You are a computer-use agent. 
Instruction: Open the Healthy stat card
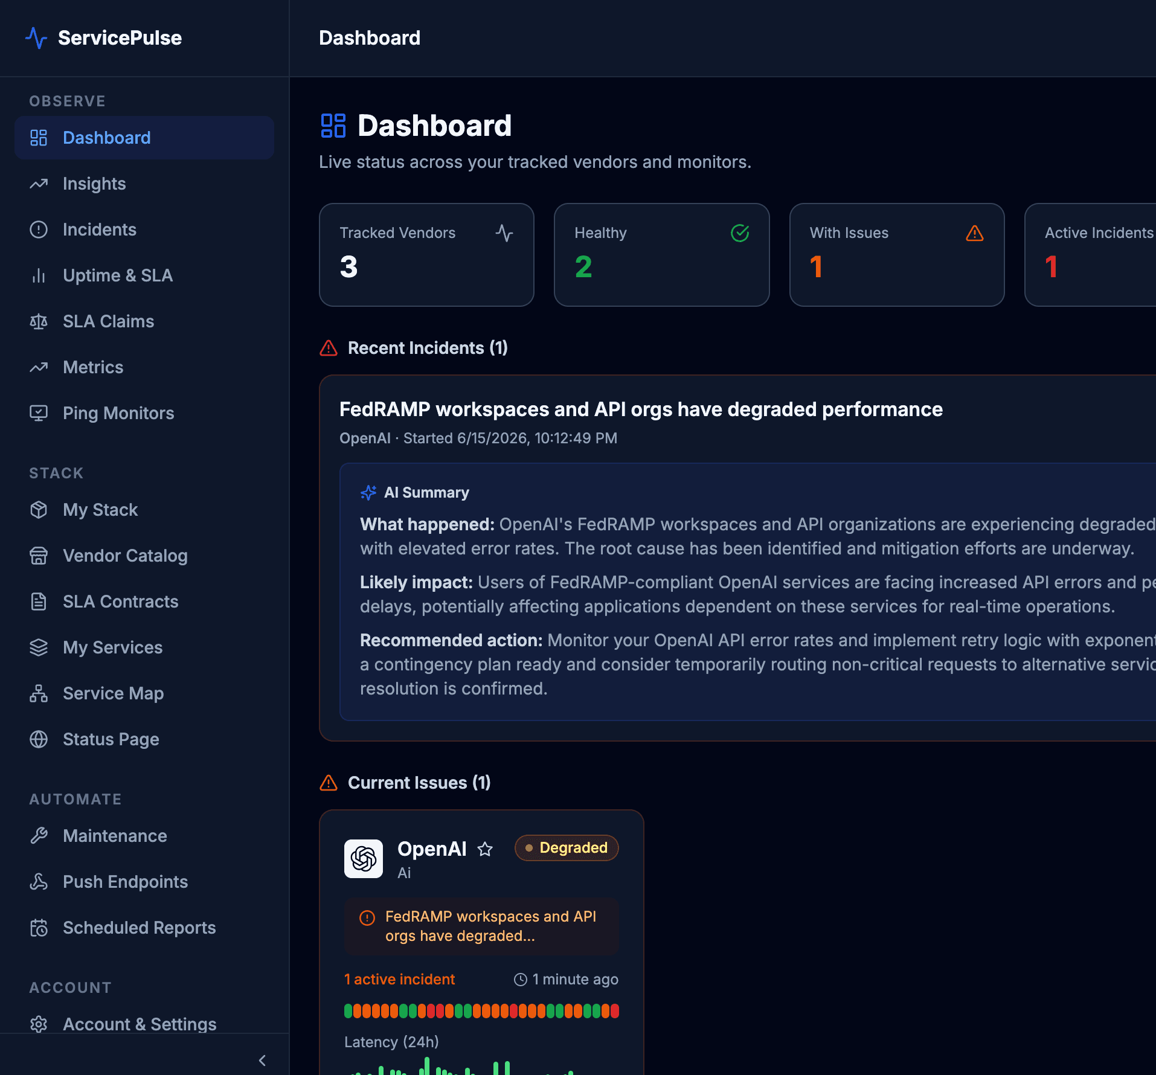(x=661, y=255)
